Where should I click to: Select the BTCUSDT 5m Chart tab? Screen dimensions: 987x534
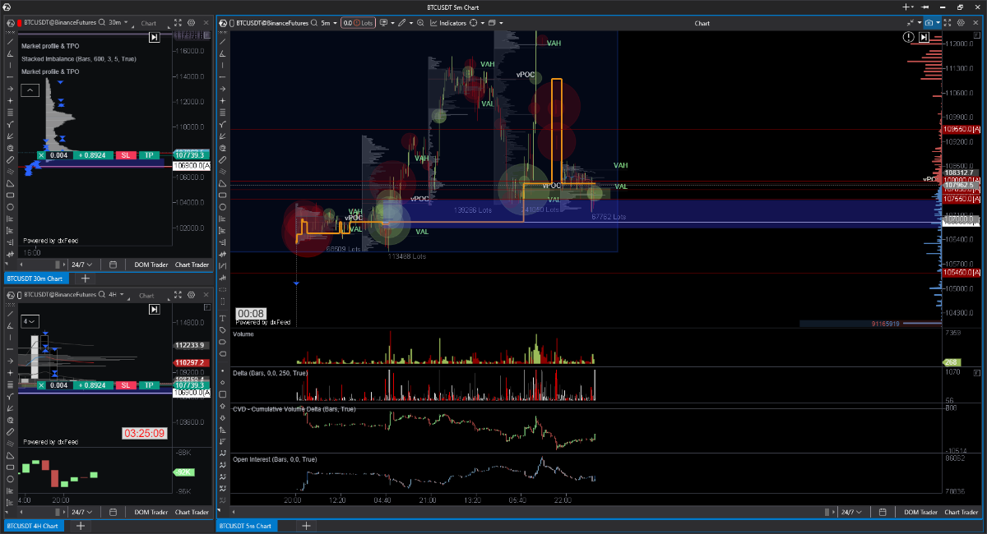coord(247,526)
